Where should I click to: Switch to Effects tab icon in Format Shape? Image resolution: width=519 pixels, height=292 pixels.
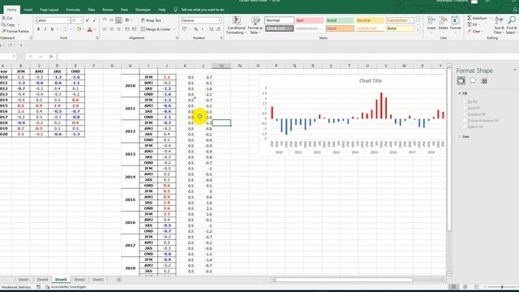pos(473,81)
